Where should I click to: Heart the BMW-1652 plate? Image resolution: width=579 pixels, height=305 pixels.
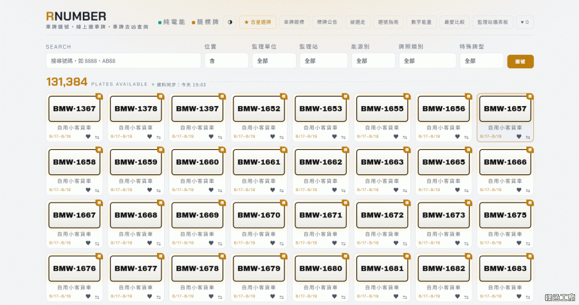click(273, 136)
